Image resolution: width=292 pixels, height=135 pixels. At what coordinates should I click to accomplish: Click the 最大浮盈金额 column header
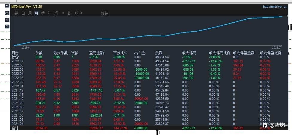(244, 53)
